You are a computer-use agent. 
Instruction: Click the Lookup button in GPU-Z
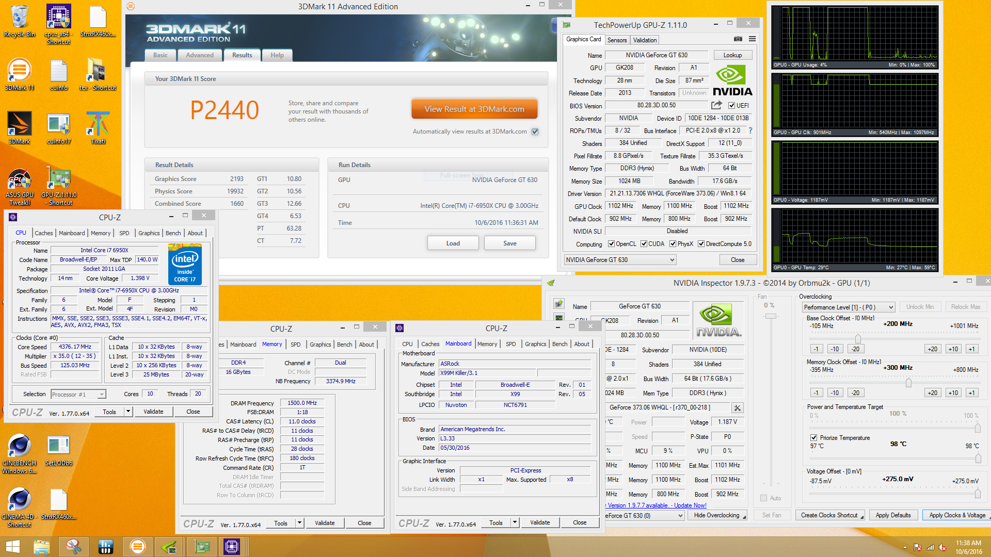tap(732, 55)
